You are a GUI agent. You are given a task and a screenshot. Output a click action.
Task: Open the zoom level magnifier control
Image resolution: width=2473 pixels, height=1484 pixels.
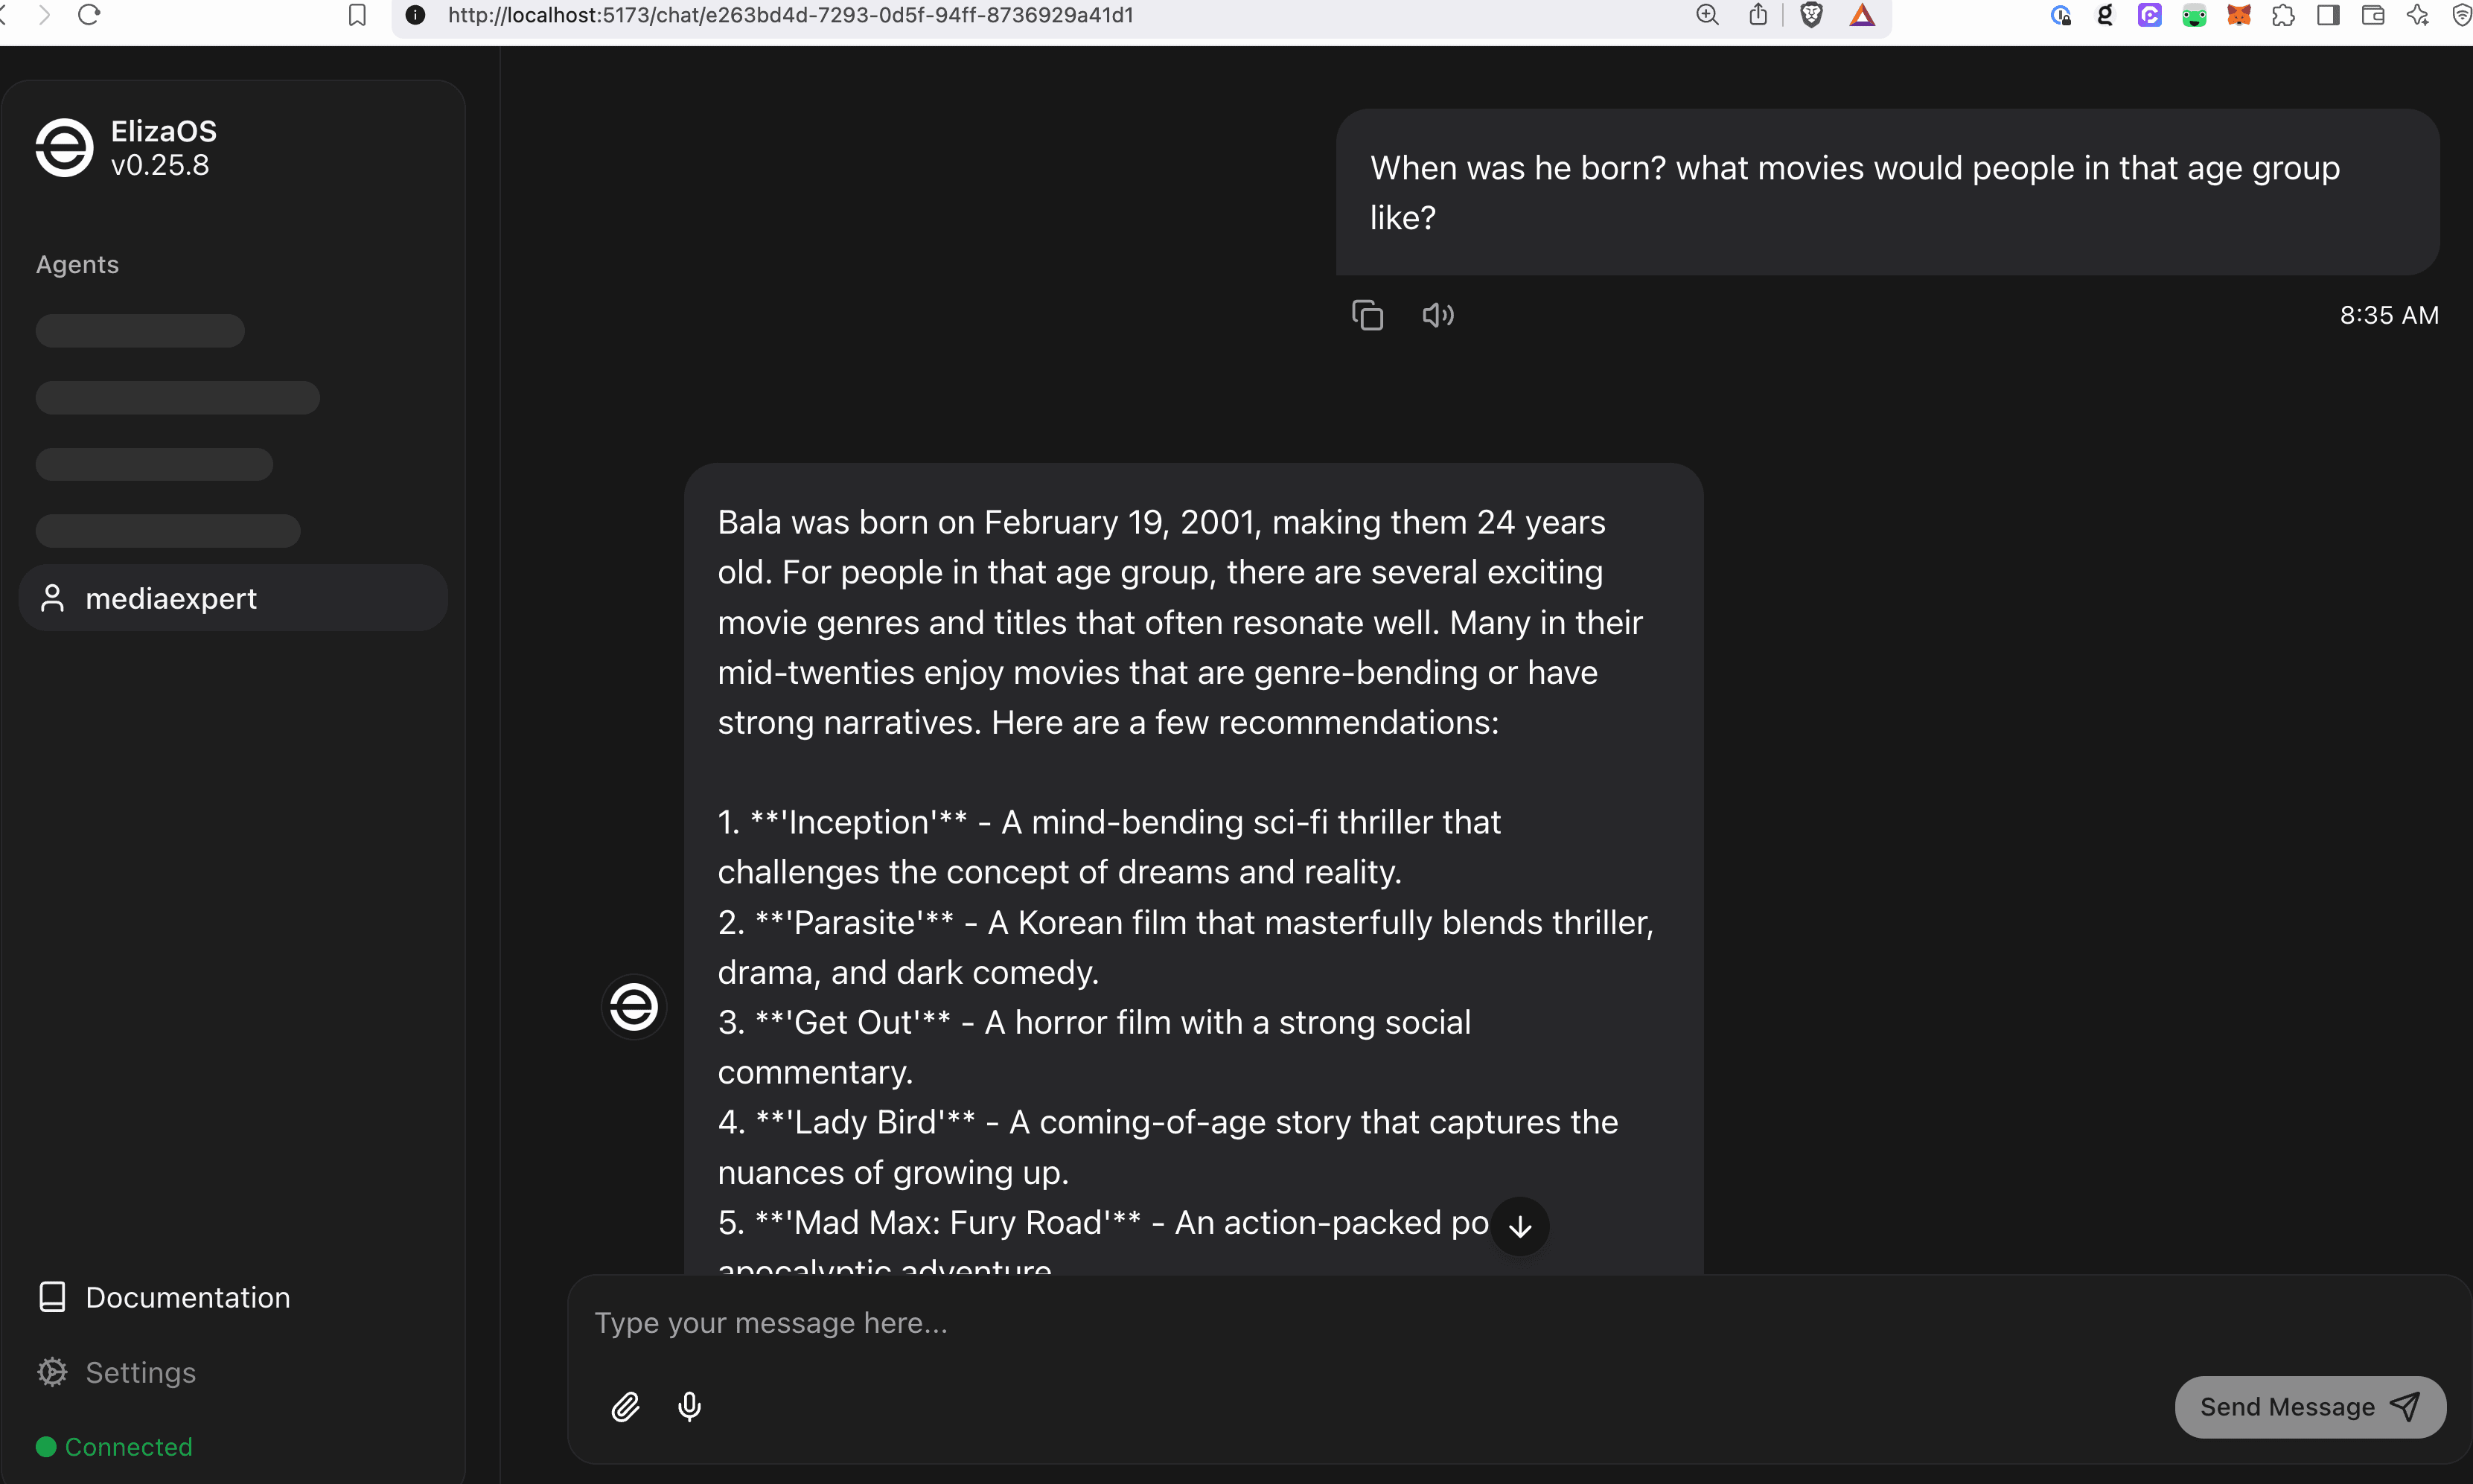[x=1707, y=15]
